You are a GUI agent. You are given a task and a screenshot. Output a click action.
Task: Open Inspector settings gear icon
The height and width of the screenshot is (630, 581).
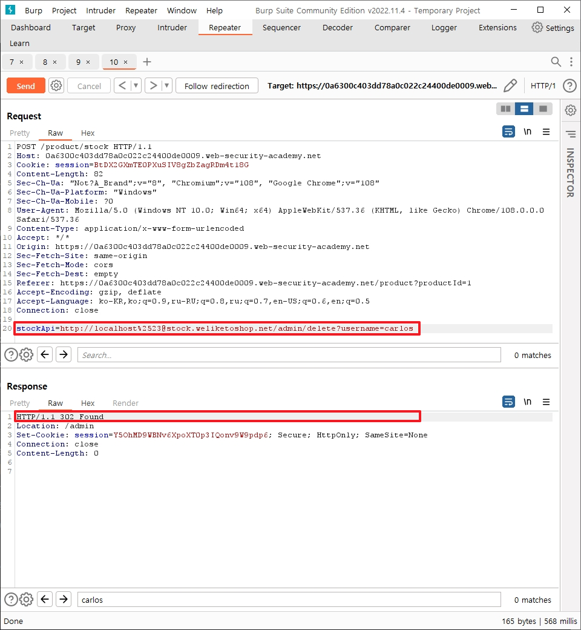pos(571,110)
